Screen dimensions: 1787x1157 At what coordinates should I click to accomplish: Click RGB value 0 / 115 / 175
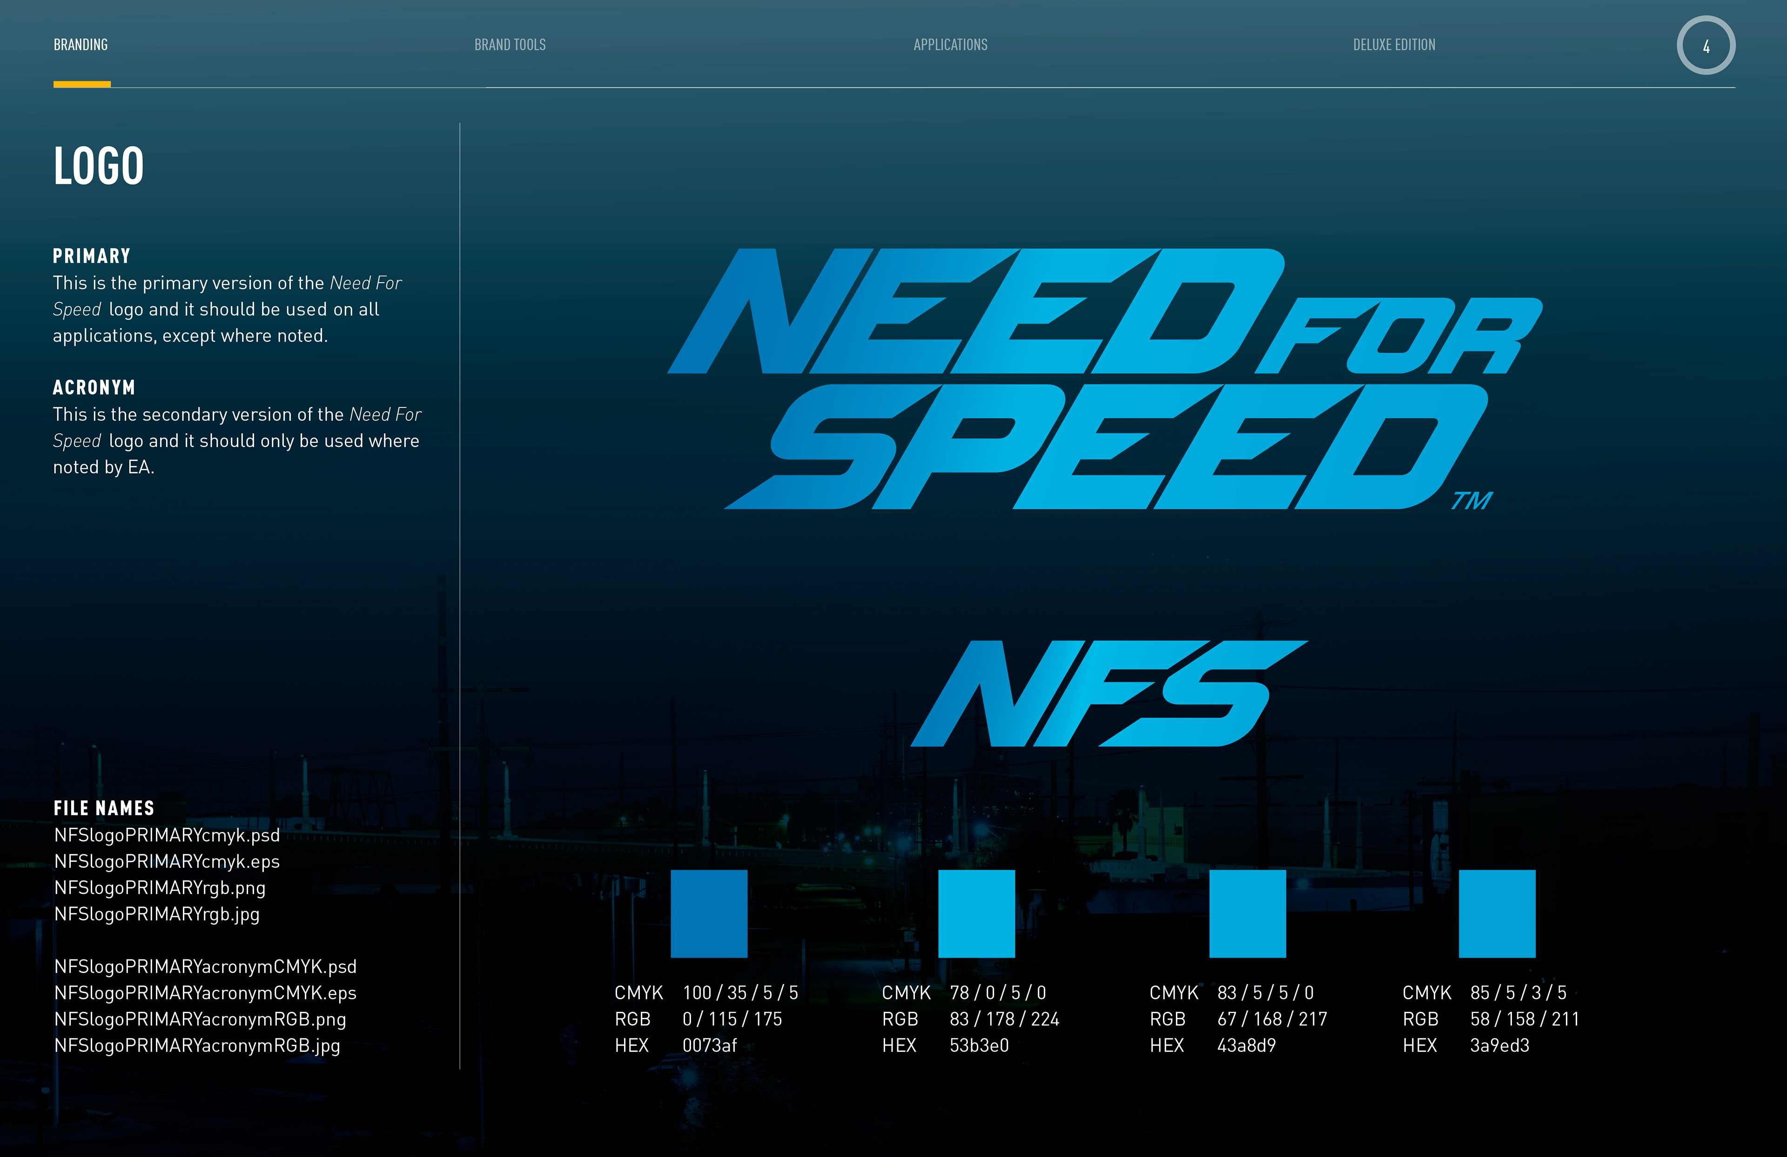732,1020
